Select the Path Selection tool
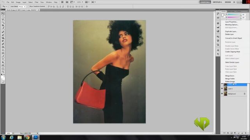 tap(3, 62)
